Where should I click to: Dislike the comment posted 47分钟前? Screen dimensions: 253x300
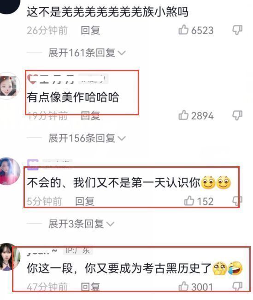pos(237,286)
